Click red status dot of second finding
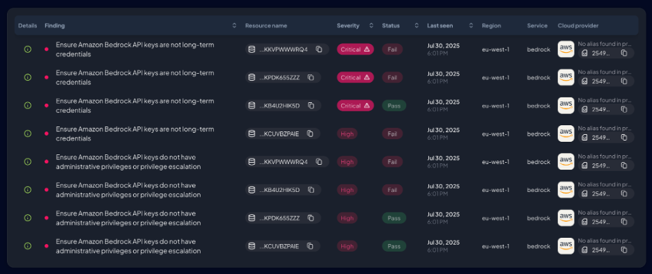This screenshot has width=652, height=274. pos(46,78)
